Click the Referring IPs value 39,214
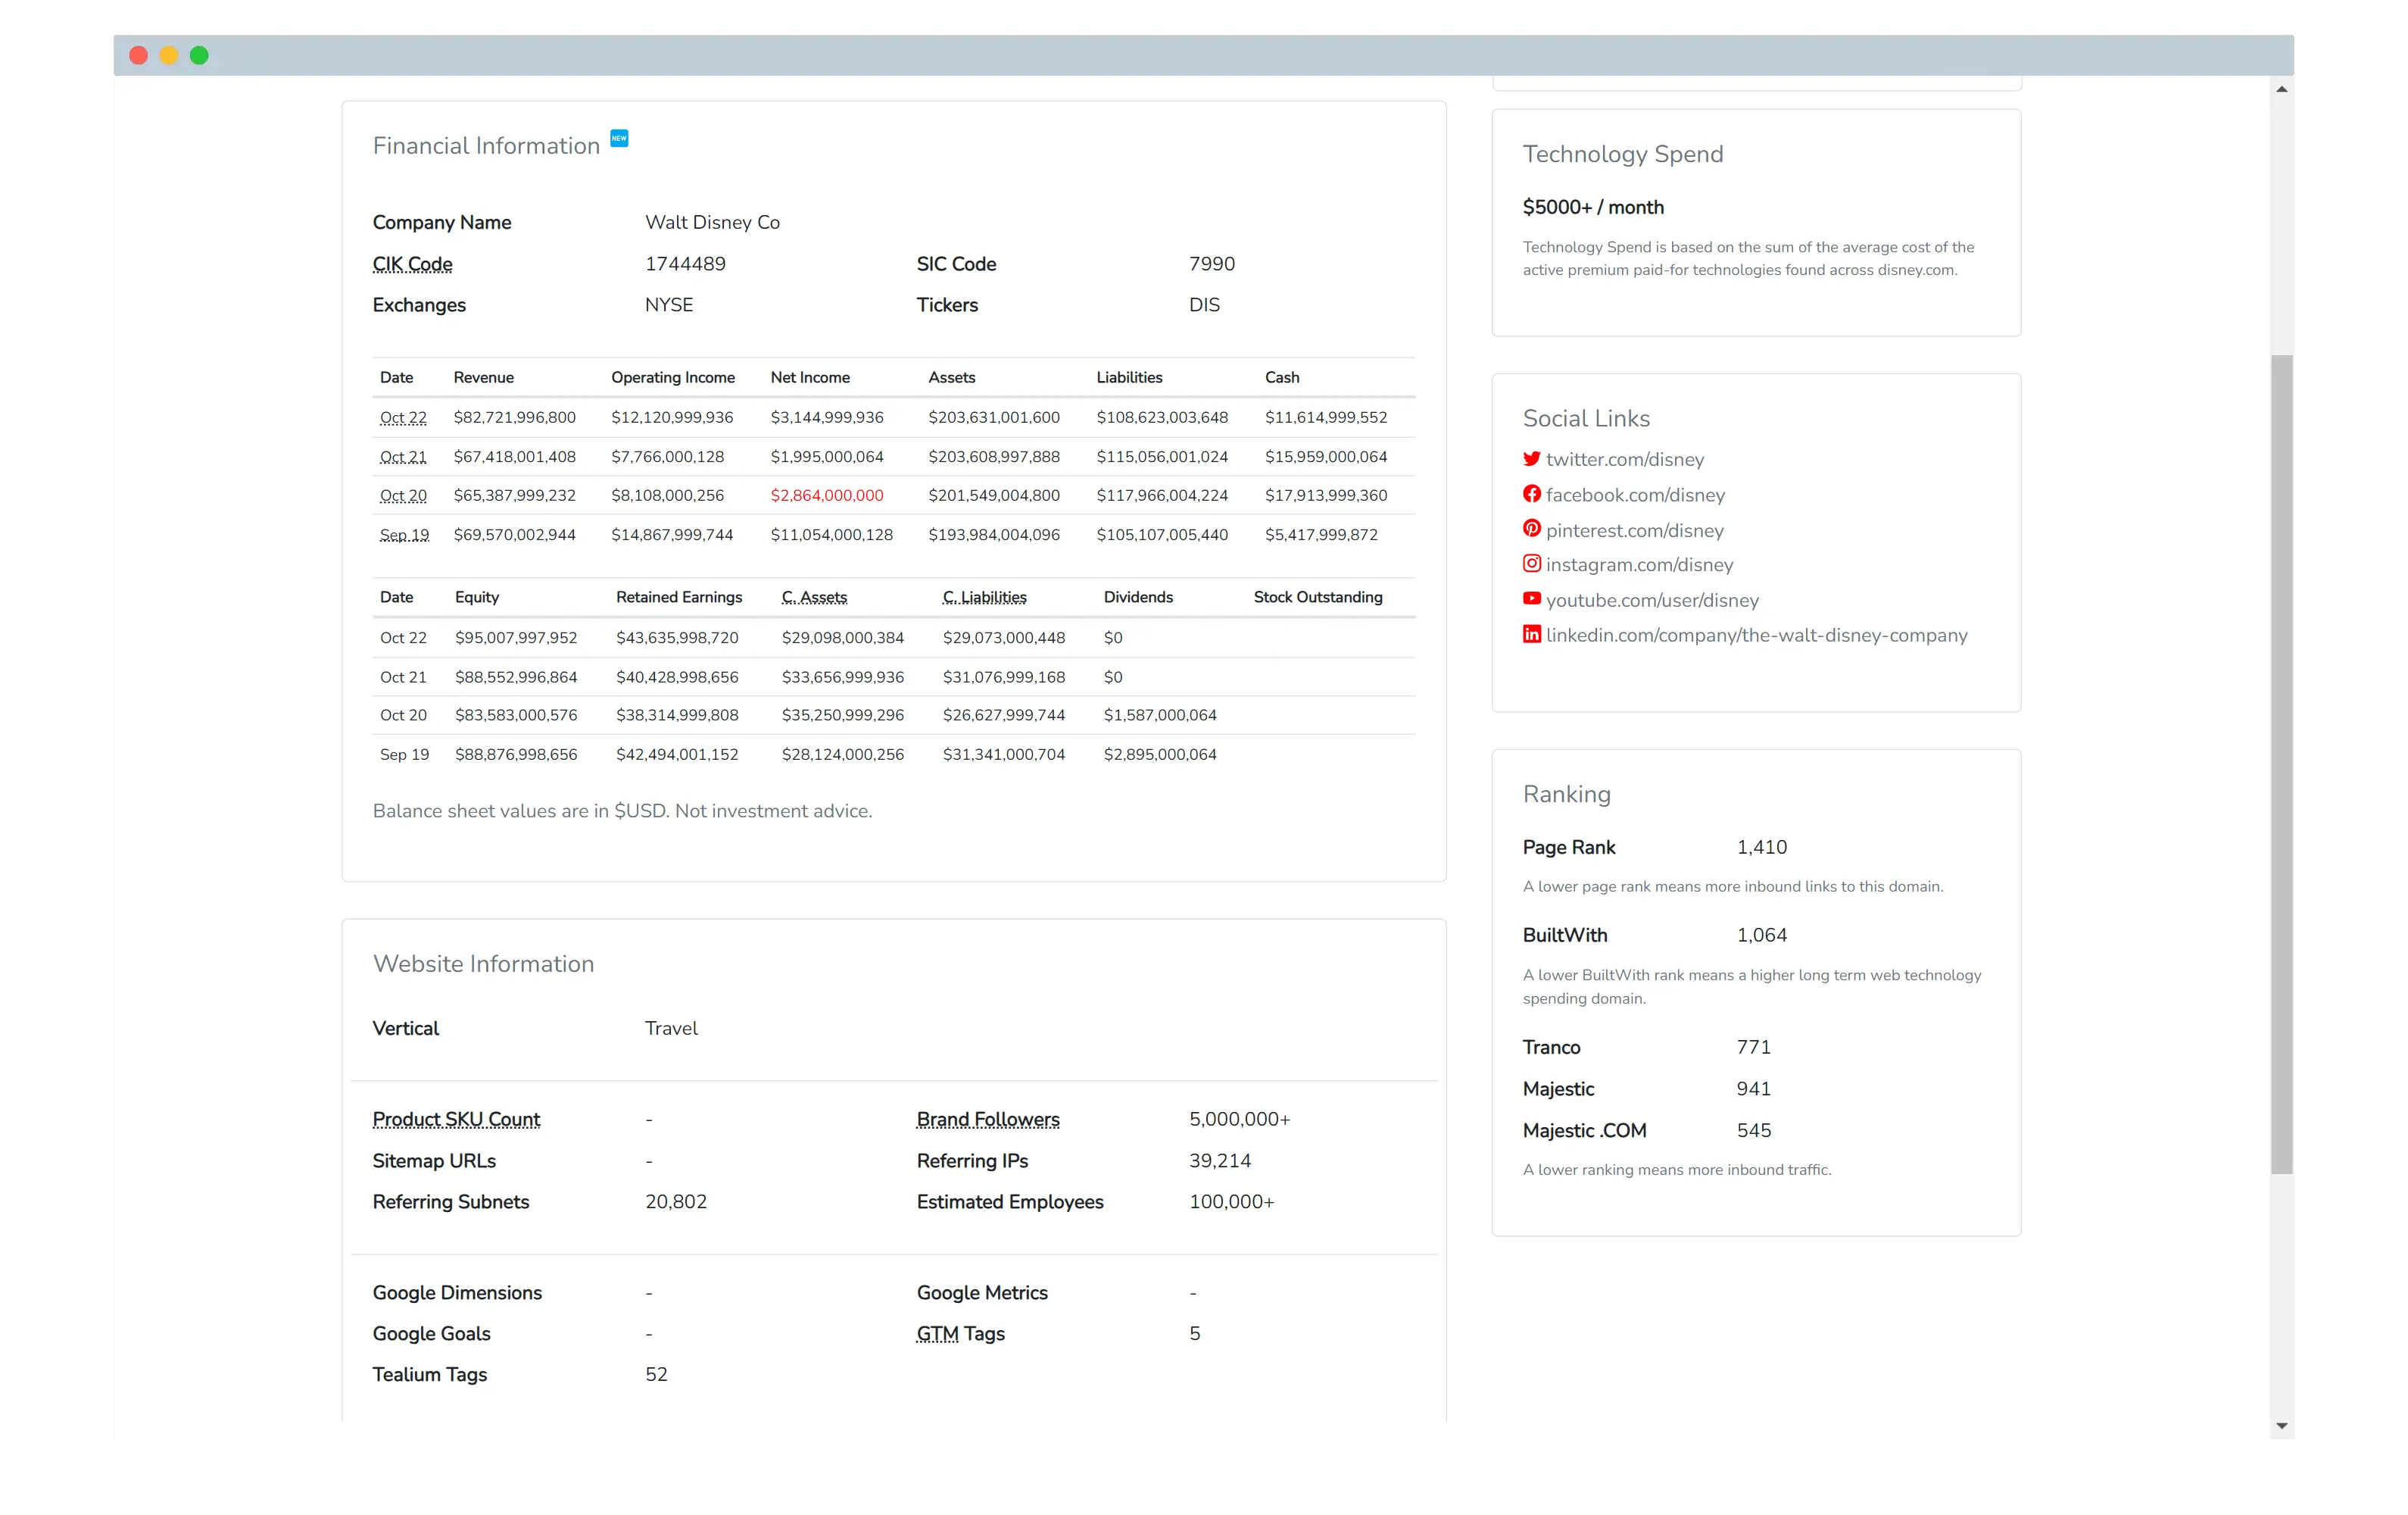Image resolution: width=2408 pixels, height=1515 pixels. (x=1219, y=1160)
